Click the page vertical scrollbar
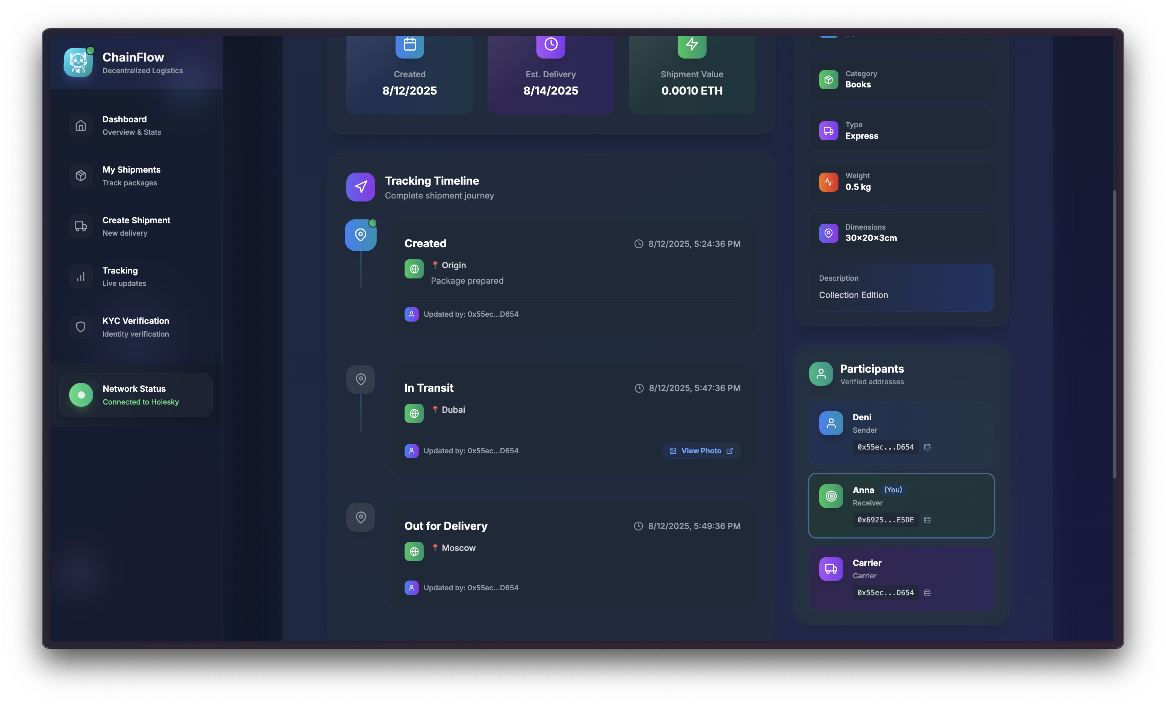The image size is (1166, 704). (1115, 334)
